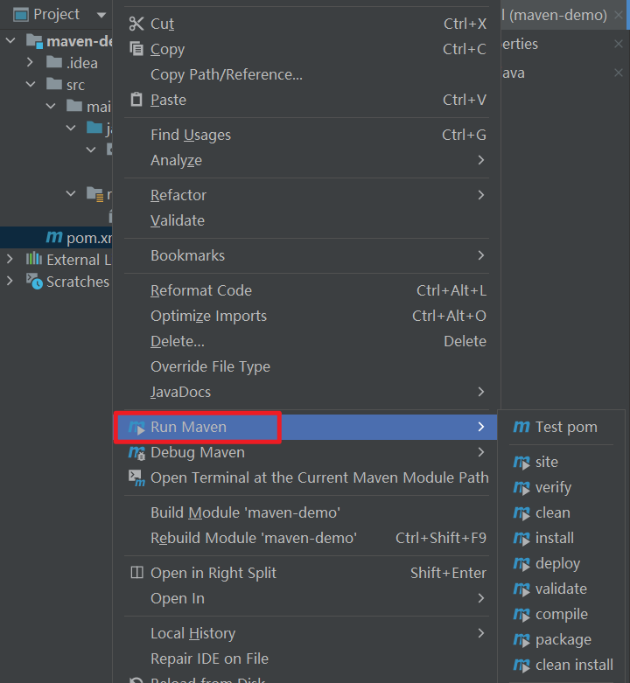Click the Paste clipboard icon
Screen dimensions: 630x683
[136, 100]
